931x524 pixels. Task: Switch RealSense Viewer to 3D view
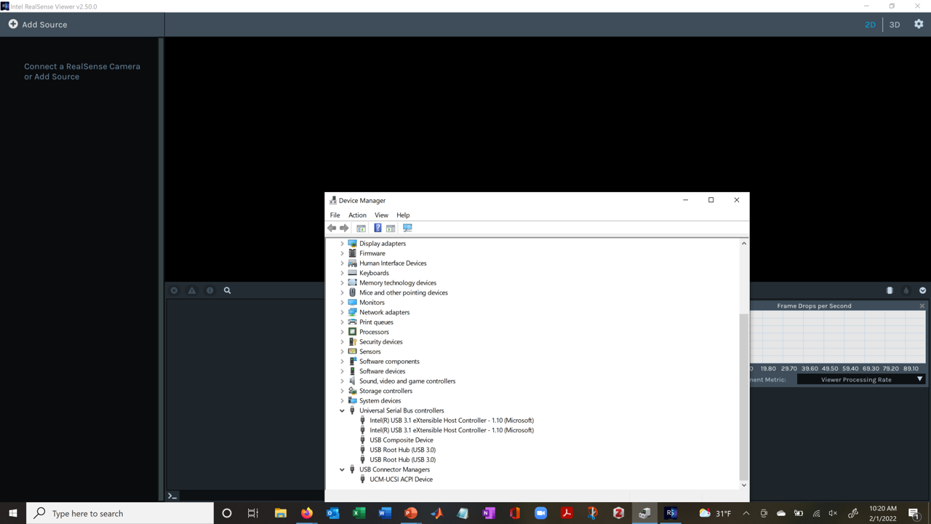pos(895,25)
